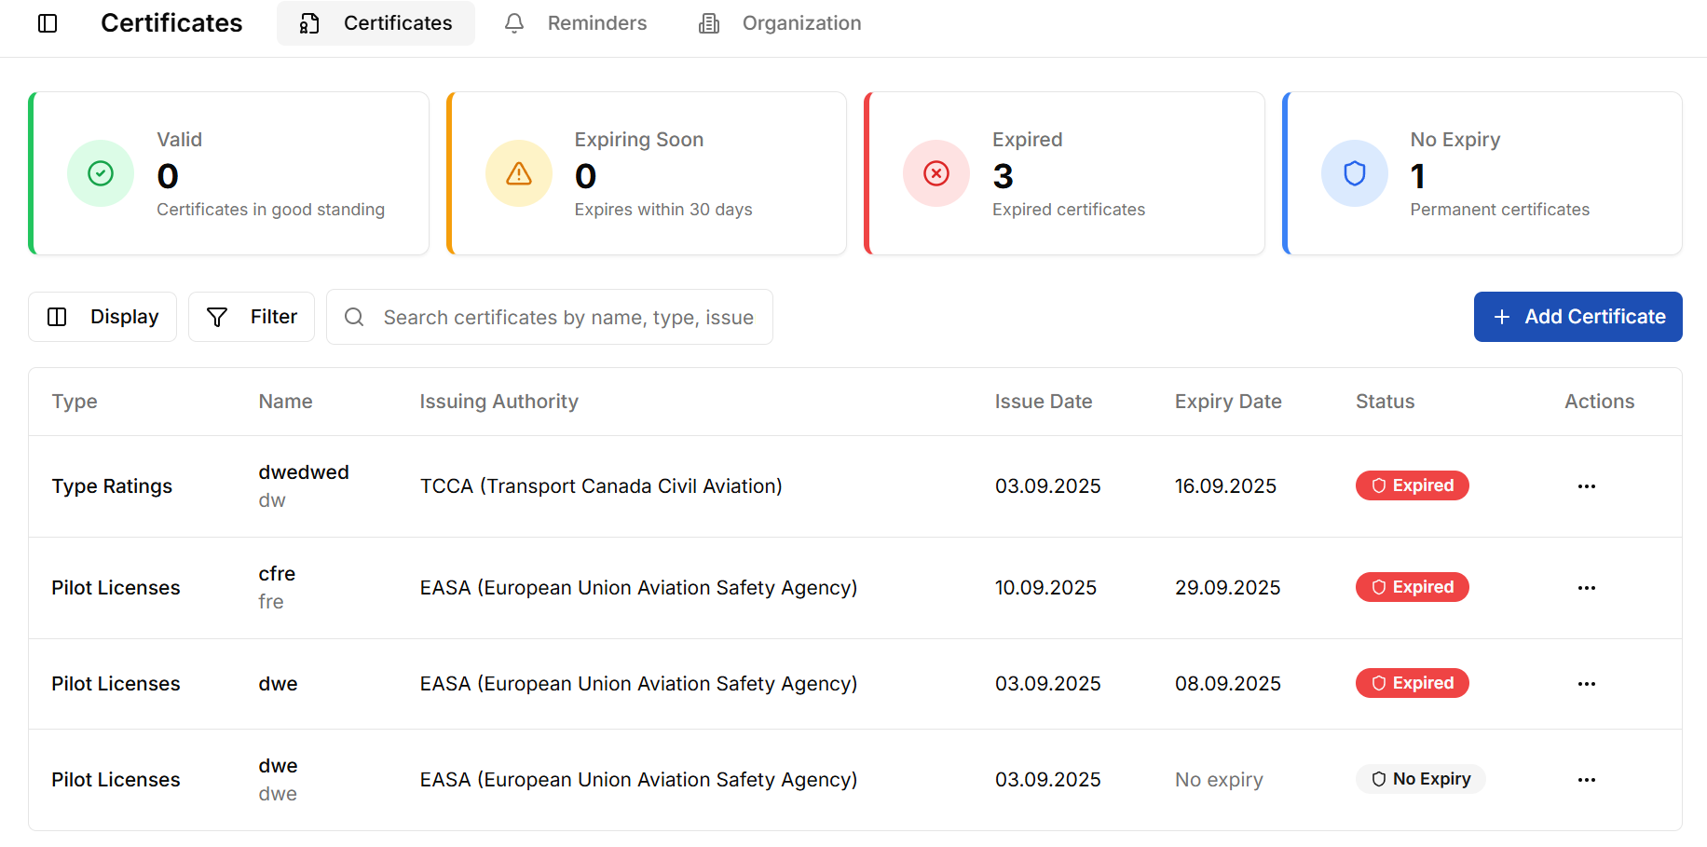
Task: Click into the certificate search field
Action: pyautogui.click(x=568, y=317)
